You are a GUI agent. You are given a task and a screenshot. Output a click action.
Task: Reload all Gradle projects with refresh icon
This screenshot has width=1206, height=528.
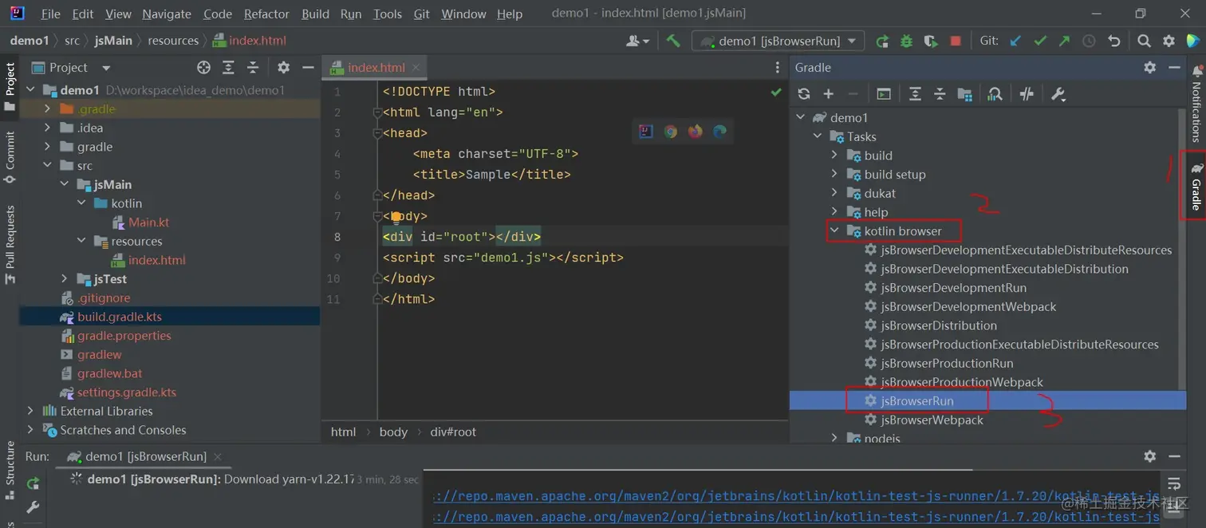pyautogui.click(x=805, y=93)
